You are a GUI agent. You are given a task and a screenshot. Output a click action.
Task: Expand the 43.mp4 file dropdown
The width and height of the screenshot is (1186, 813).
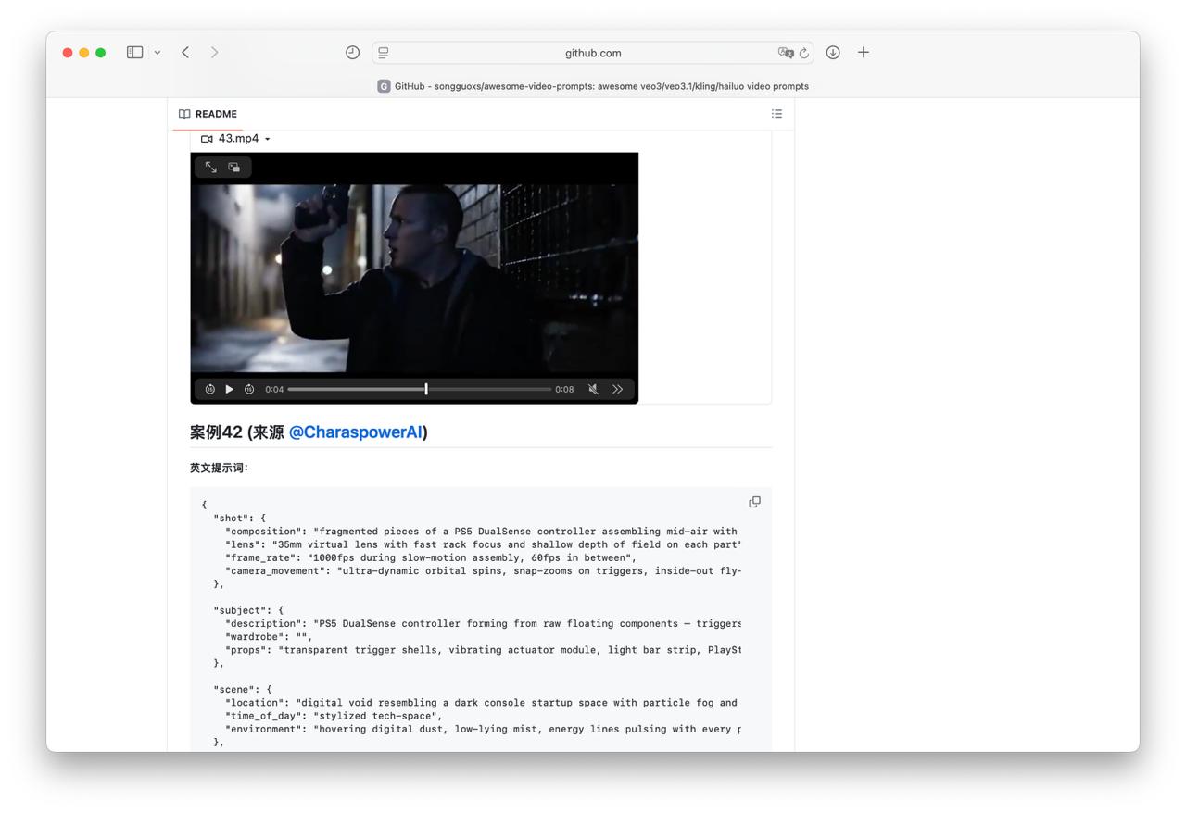tap(268, 139)
